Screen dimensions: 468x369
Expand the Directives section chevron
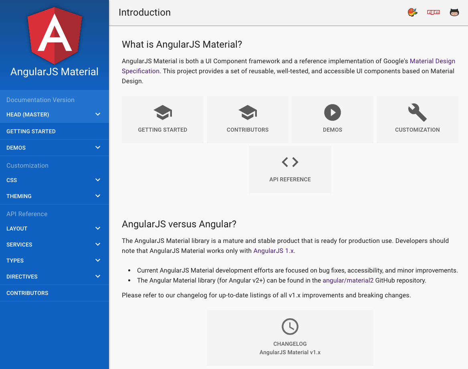(98, 276)
